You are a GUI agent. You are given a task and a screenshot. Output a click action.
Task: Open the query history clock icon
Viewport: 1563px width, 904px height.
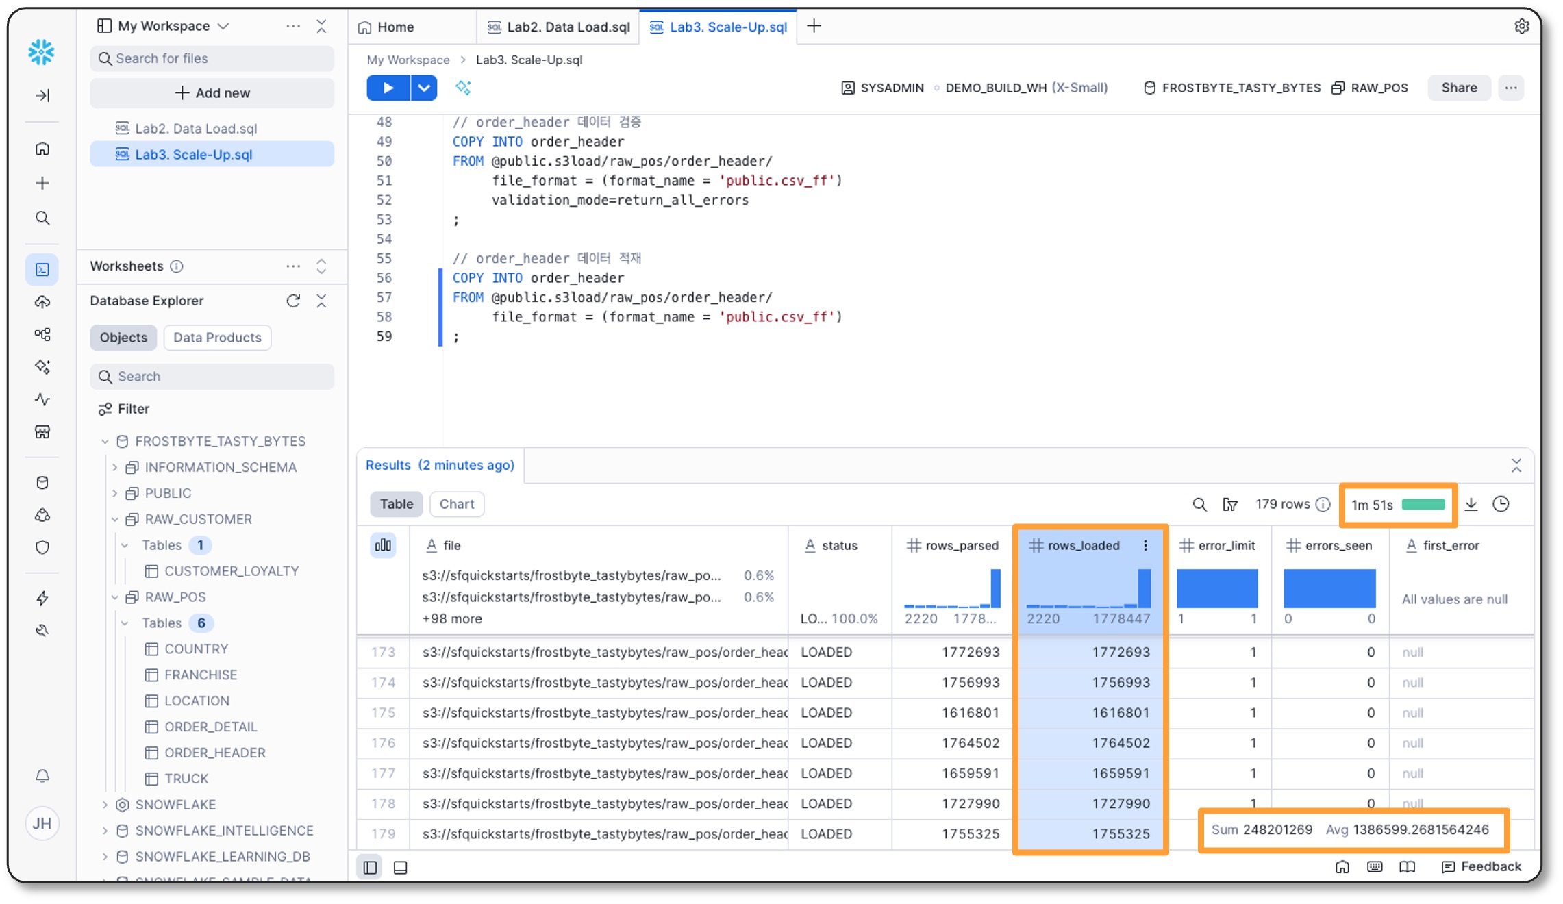(1501, 505)
